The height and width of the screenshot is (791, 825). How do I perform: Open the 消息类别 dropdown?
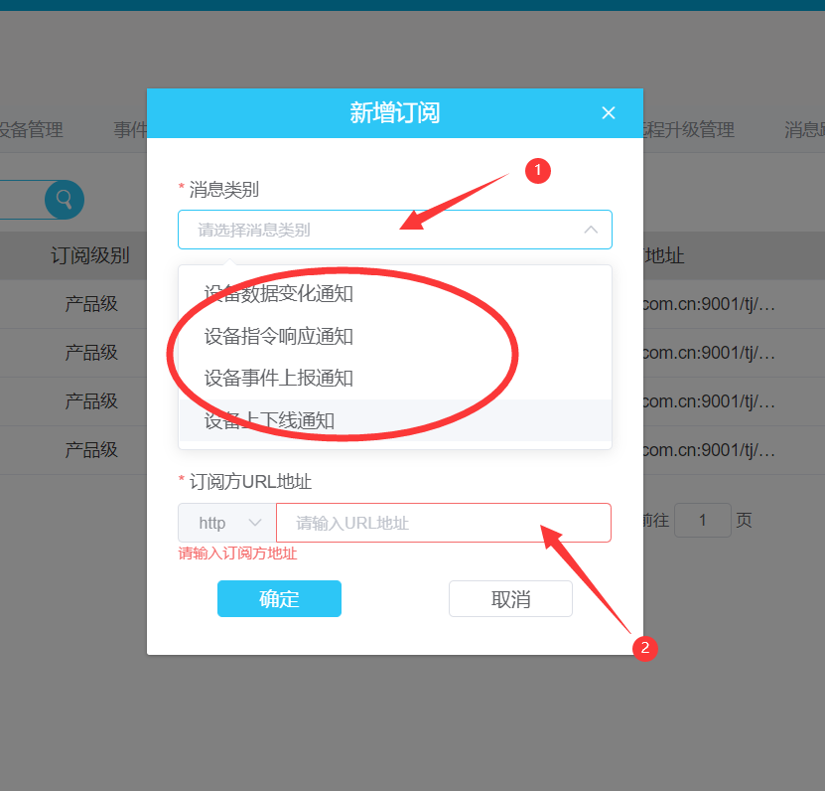[394, 230]
